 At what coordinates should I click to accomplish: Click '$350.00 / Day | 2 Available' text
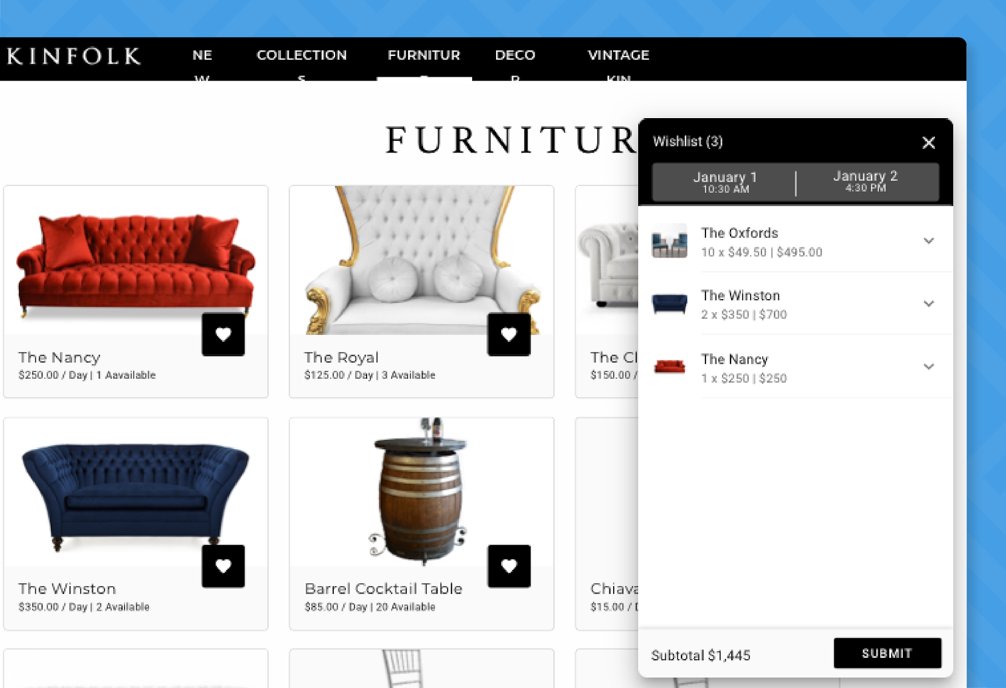84,607
